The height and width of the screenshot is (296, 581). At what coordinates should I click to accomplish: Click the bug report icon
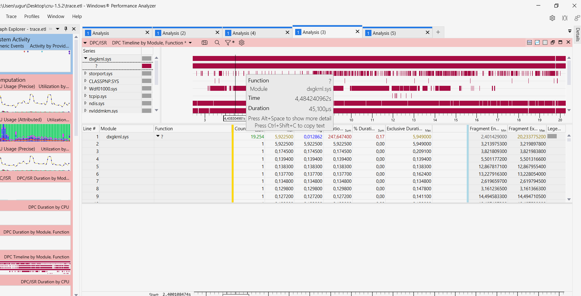click(565, 18)
